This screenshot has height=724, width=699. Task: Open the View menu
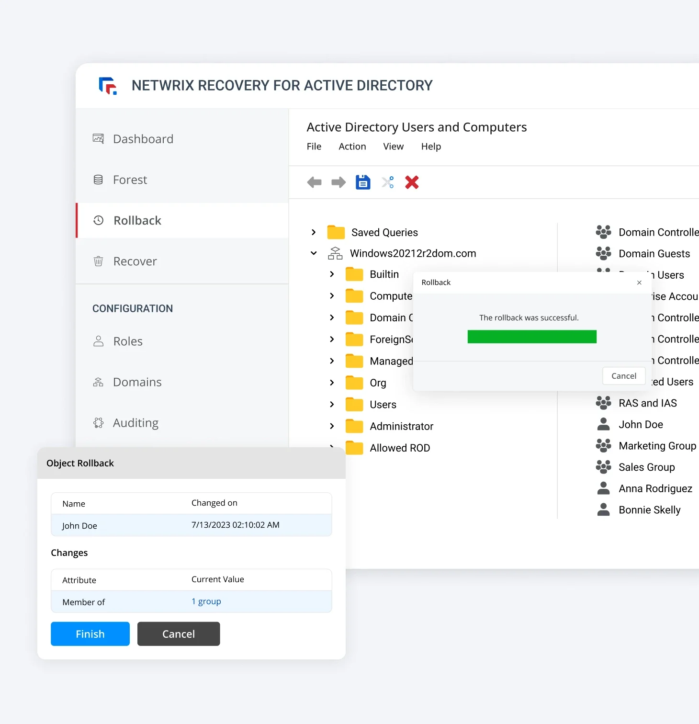394,147
